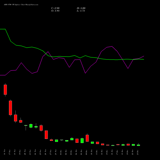The image size is (160, 160).
Task: Click the small red candlestick for 19 Nov
Action: point(21,121)
